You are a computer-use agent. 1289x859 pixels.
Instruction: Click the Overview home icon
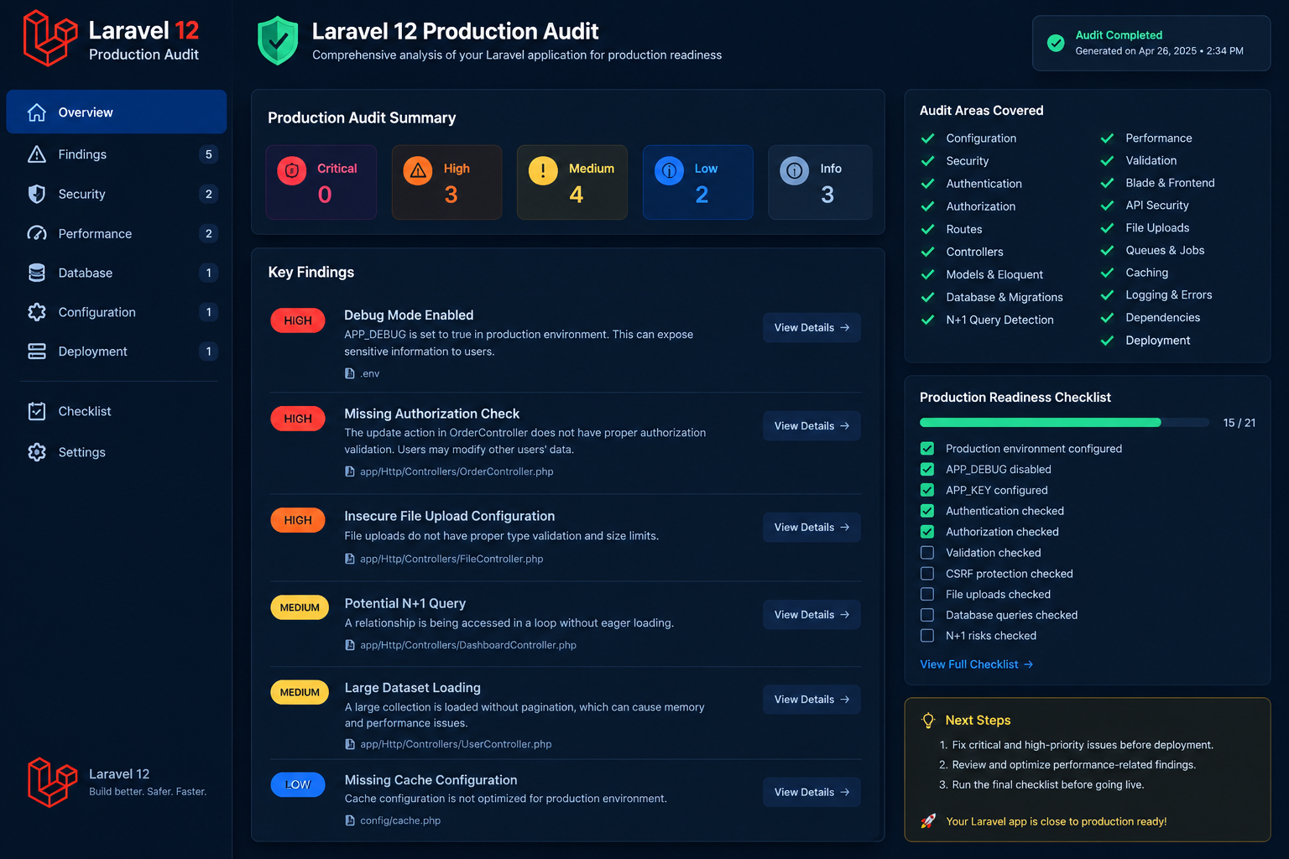[x=37, y=112]
